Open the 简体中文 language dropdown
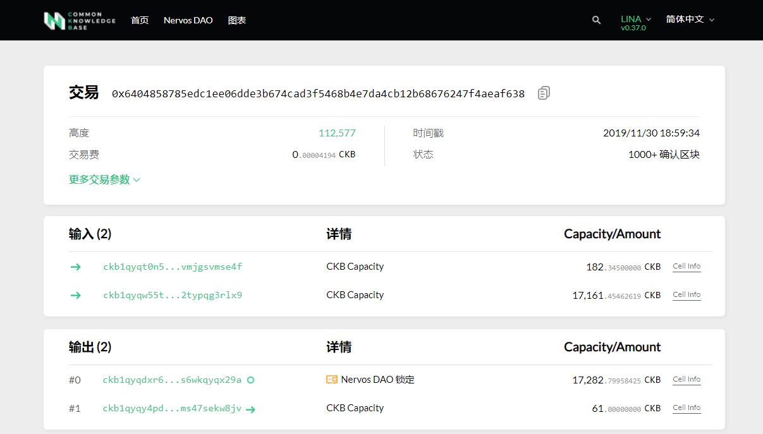This screenshot has height=434, width=763. (690, 19)
